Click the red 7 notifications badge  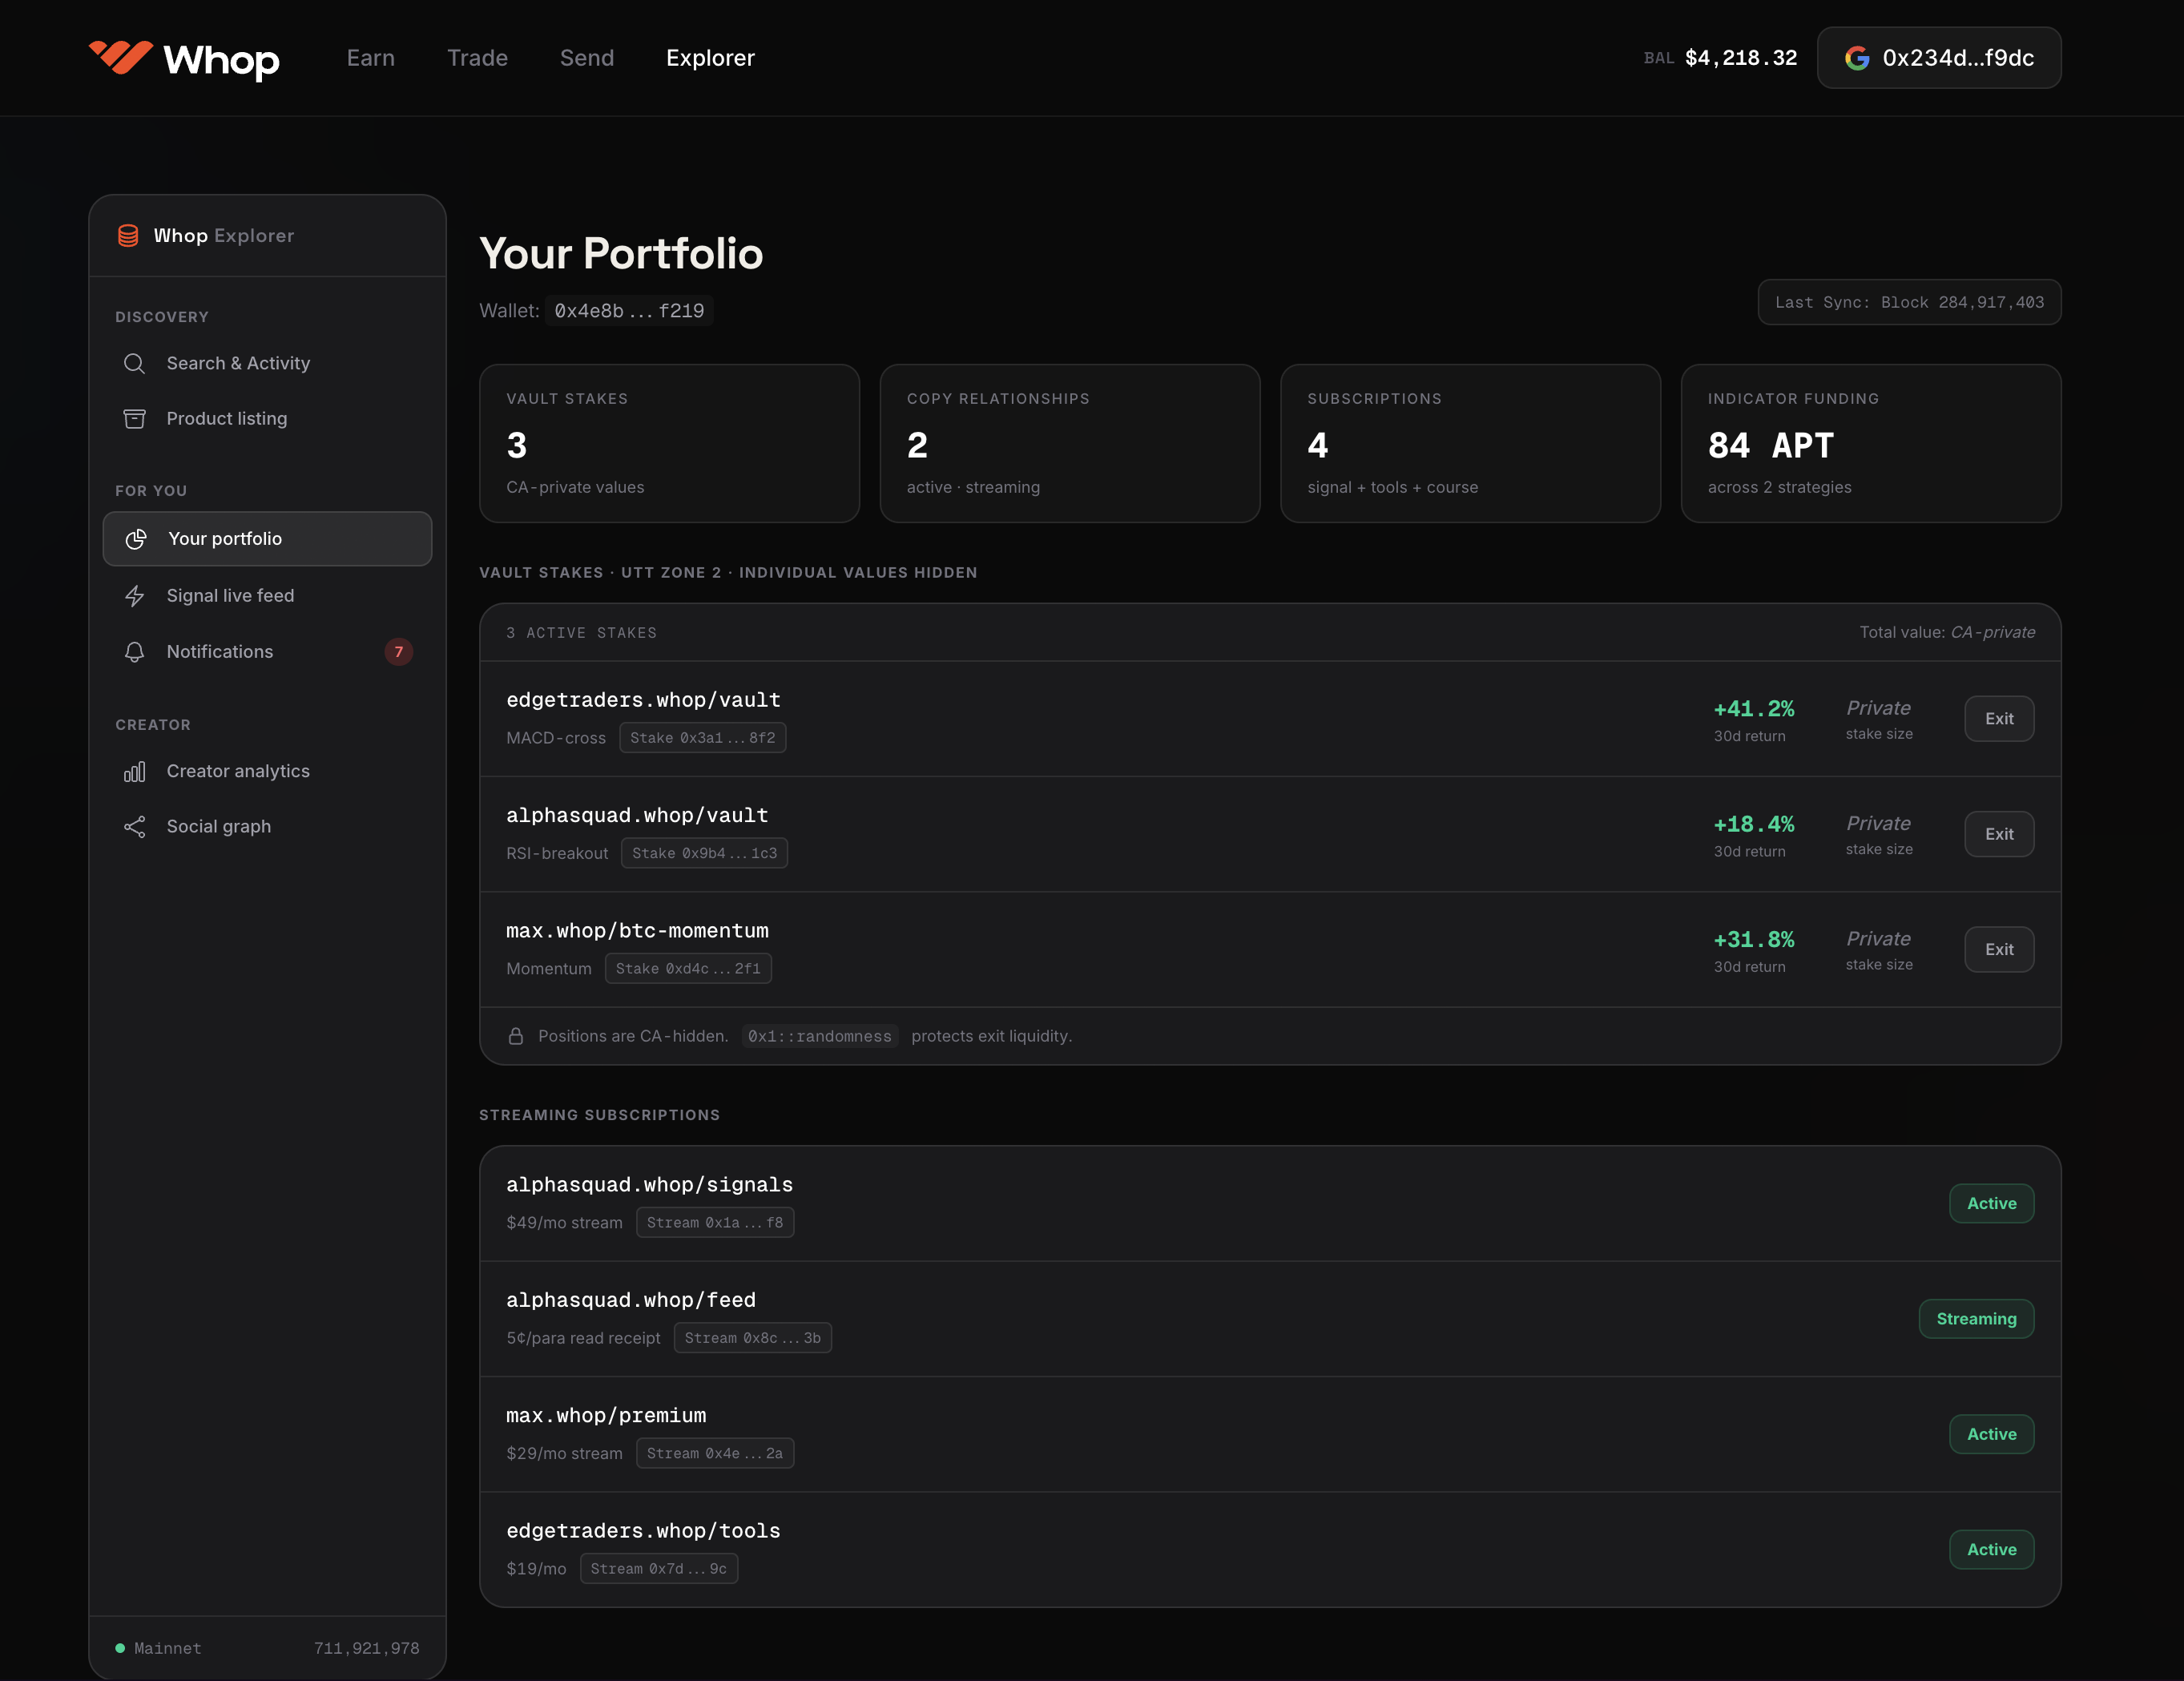[x=398, y=652]
